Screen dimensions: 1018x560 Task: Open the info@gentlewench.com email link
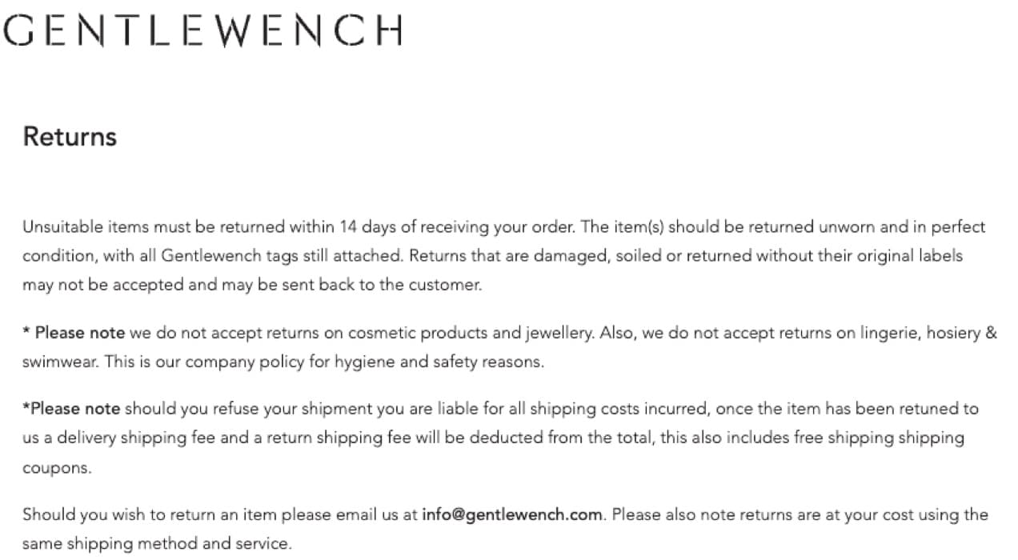(511, 514)
